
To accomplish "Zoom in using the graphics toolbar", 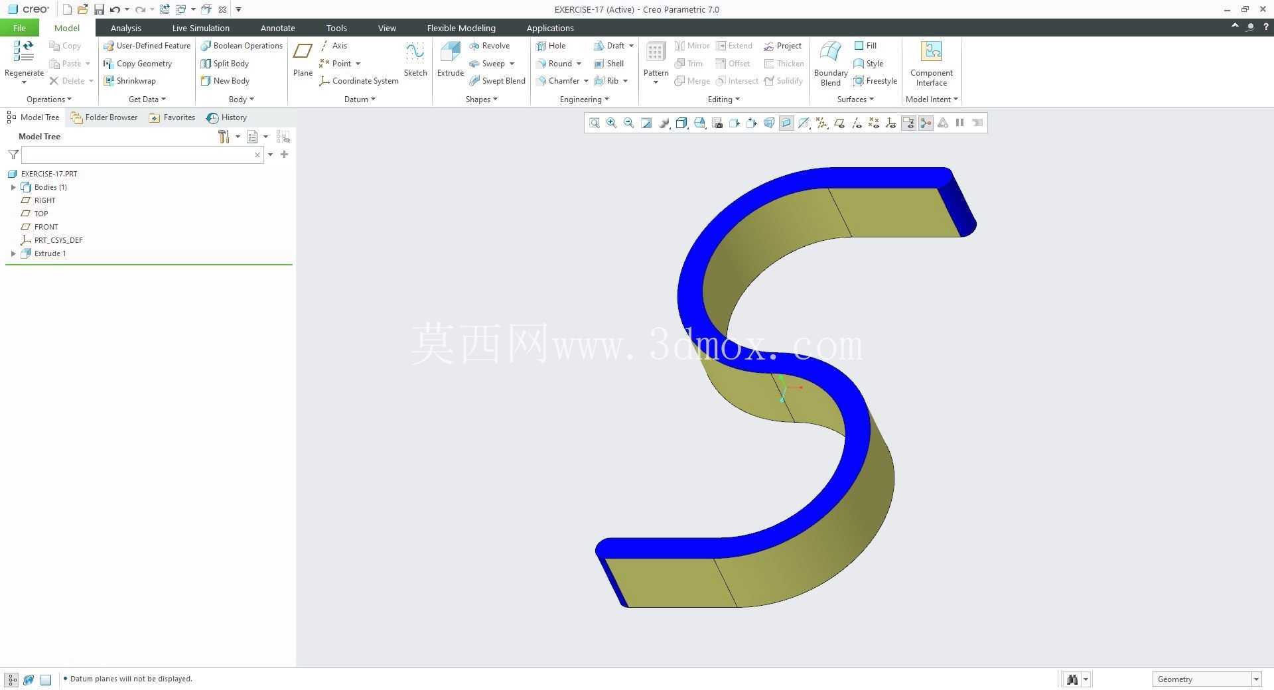I will [612, 123].
